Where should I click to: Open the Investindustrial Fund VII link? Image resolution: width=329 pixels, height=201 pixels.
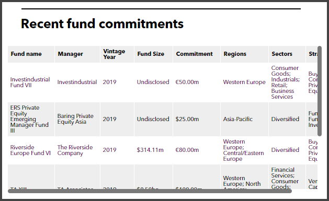click(30, 82)
